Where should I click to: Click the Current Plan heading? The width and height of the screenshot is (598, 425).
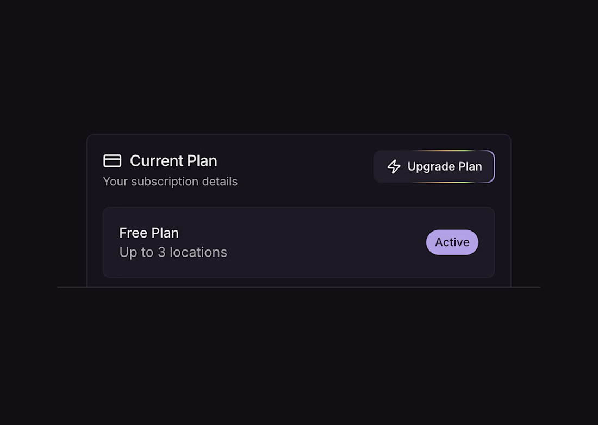point(173,161)
